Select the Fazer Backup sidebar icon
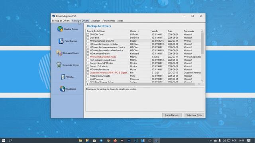The image size is (255, 143). click(x=61, y=41)
